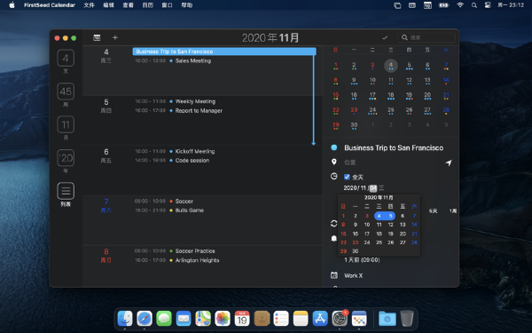532x333 pixels.
Task: Switch to Day view icon showing 4
Action: click(66, 59)
